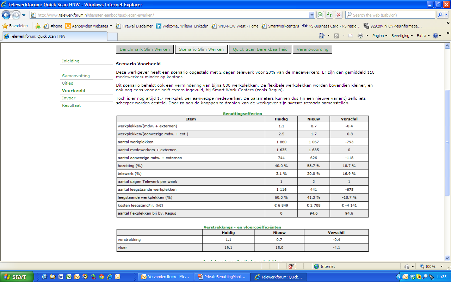Screen dimensions: 451x282
Task: Select the Voorbeeld sidebar link
Action: (74, 91)
